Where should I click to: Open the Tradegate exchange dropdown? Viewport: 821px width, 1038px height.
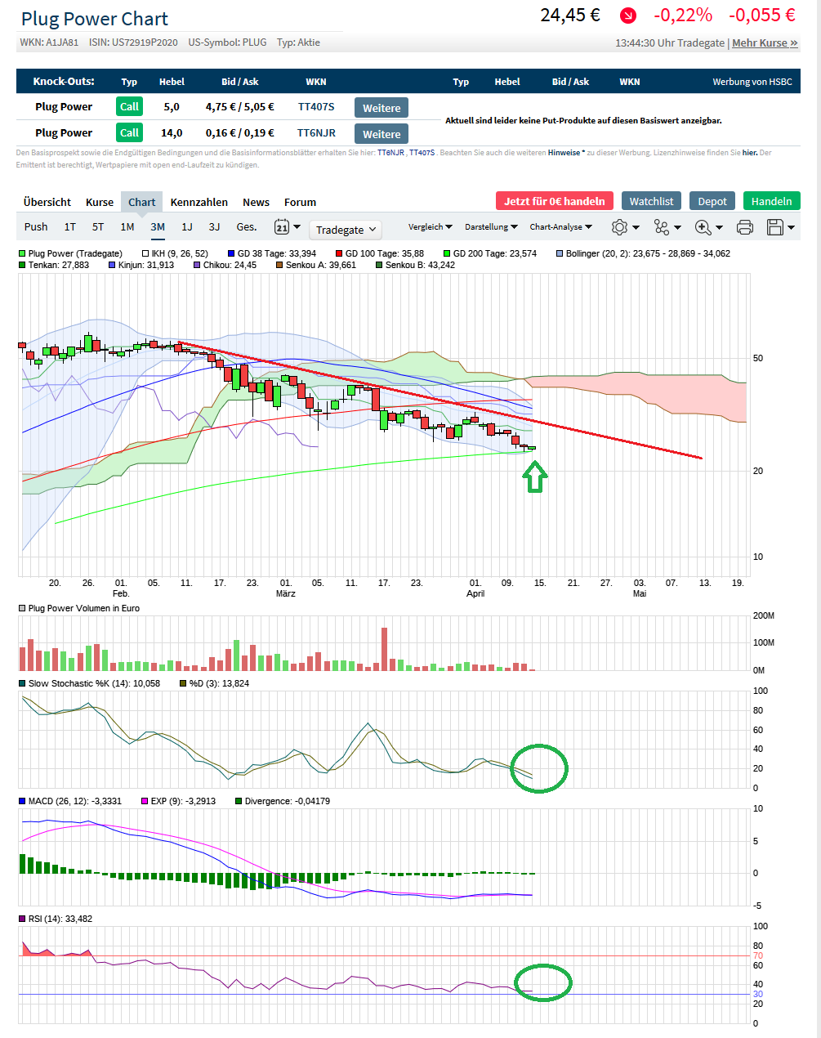click(x=346, y=230)
